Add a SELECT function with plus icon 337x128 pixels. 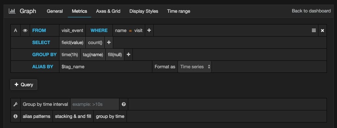tap(109, 42)
